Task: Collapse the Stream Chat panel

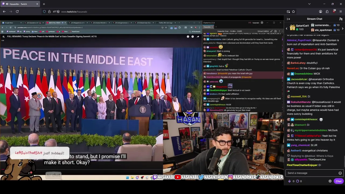Action: click(288, 19)
